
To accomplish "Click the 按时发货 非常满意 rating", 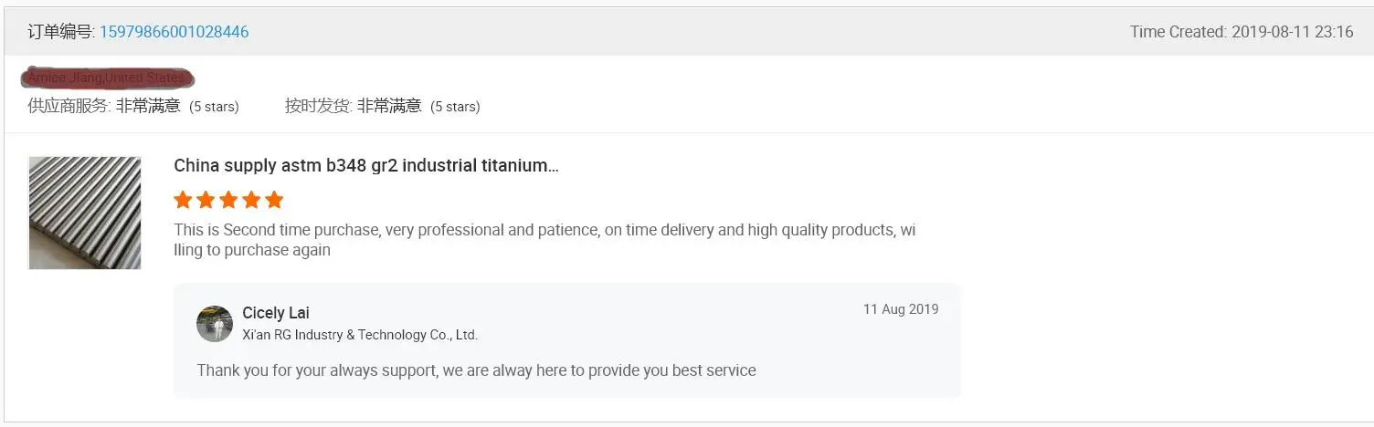I will (x=354, y=106).
